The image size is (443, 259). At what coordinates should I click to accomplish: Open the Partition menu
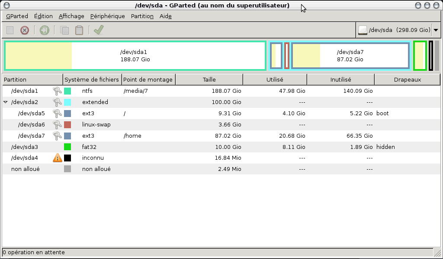(142, 16)
